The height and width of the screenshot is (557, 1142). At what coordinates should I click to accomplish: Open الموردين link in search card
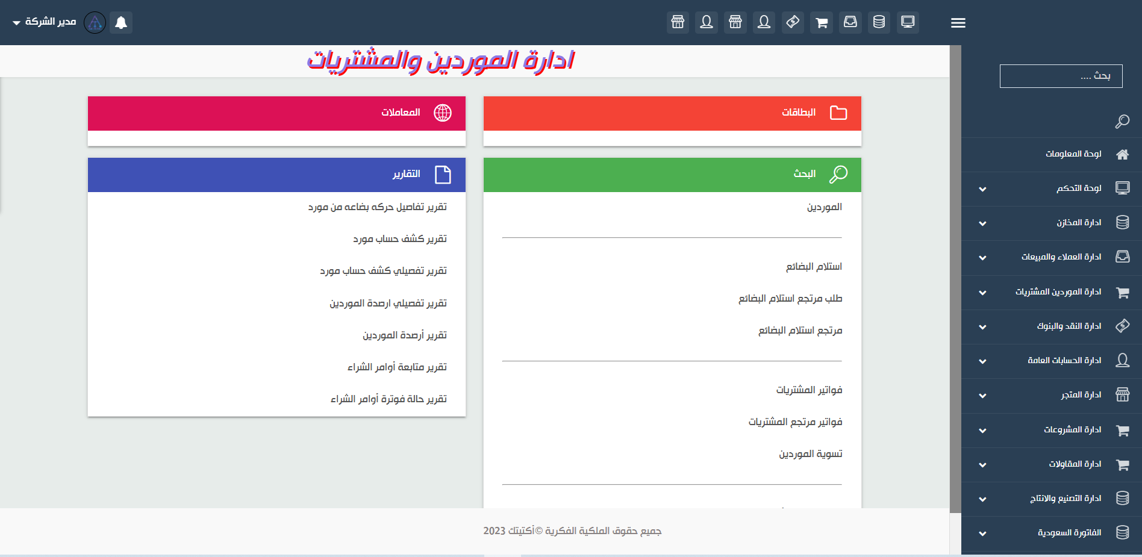click(x=825, y=207)
